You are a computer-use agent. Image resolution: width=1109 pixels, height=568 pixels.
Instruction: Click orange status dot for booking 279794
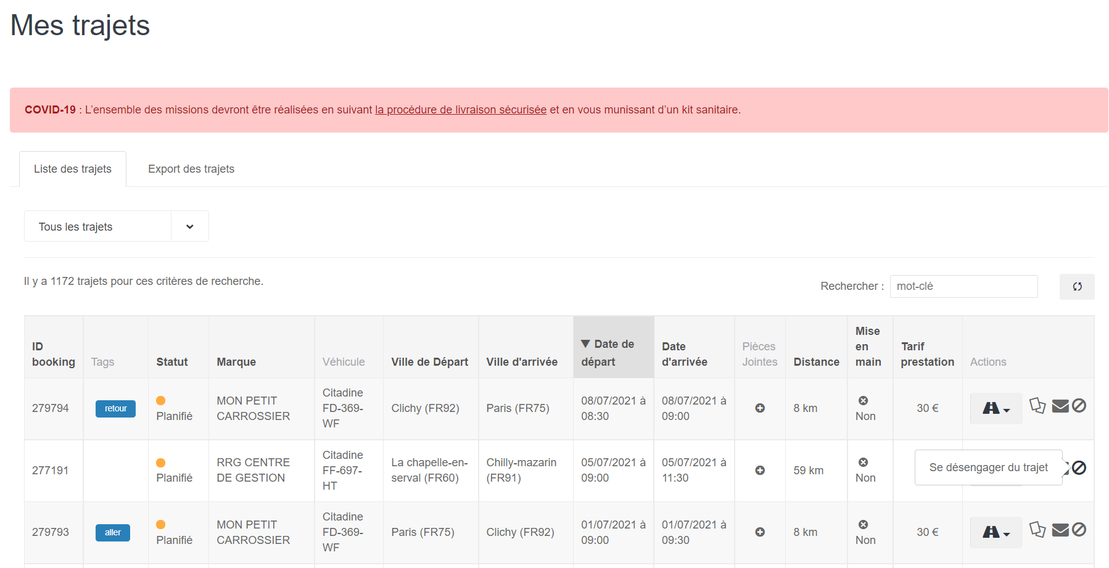coord(161,401)
